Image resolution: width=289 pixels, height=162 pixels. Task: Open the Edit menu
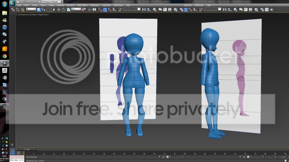point(19,5)
